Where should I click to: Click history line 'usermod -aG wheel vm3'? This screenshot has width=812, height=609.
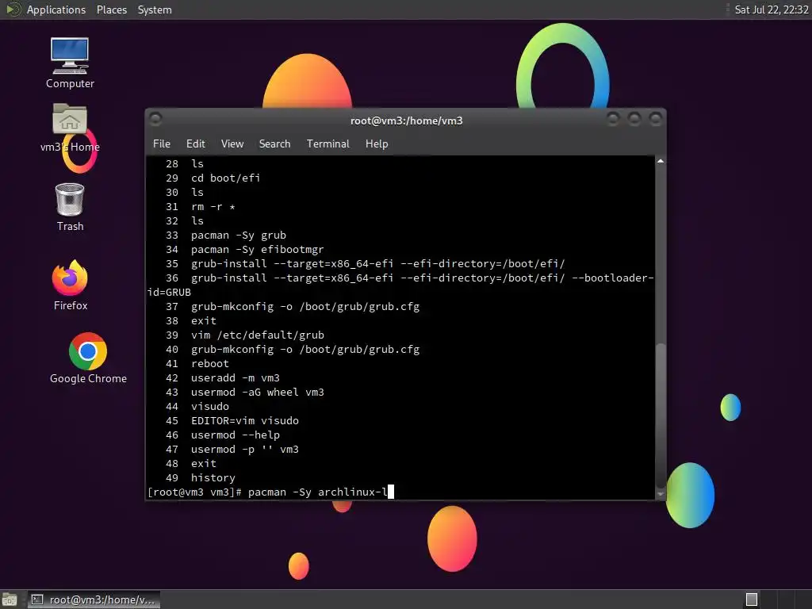click(x=258, y=392)
